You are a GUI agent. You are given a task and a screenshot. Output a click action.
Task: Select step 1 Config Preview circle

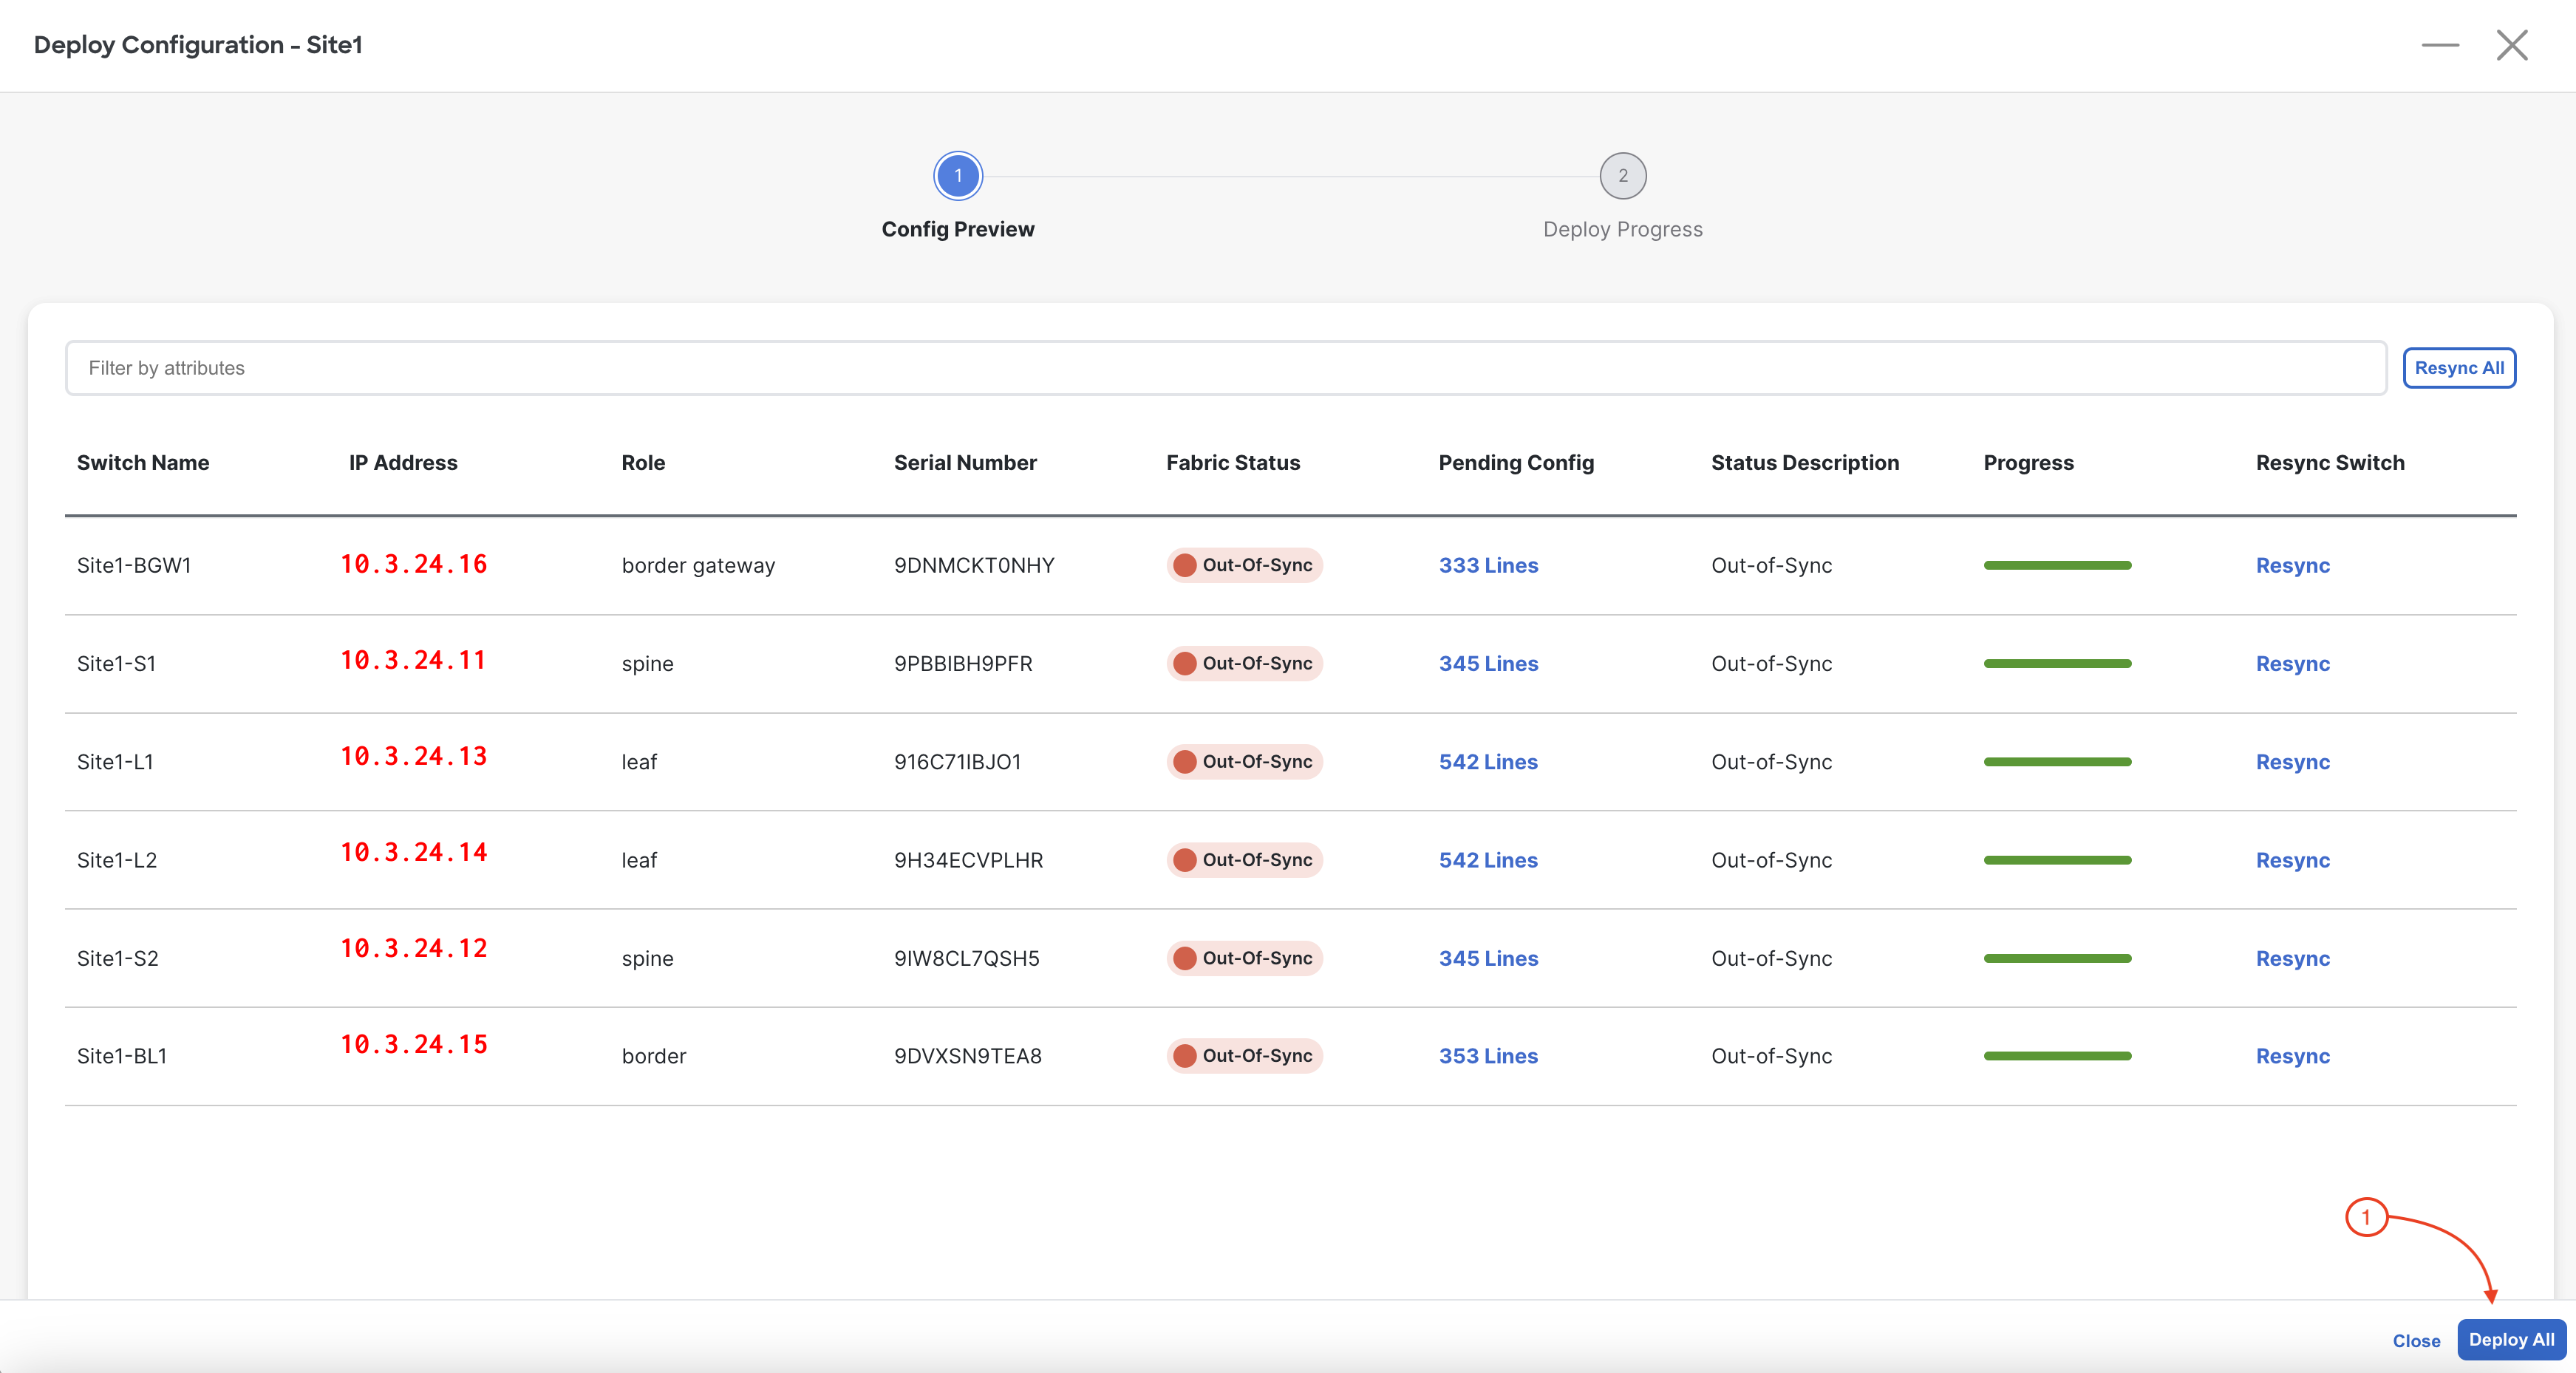click(x=957, y=176)
